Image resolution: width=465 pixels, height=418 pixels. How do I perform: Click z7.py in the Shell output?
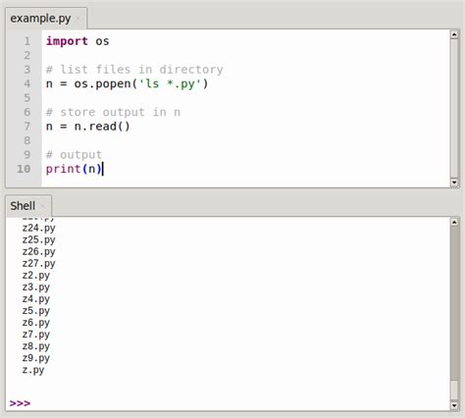point(36,335)
